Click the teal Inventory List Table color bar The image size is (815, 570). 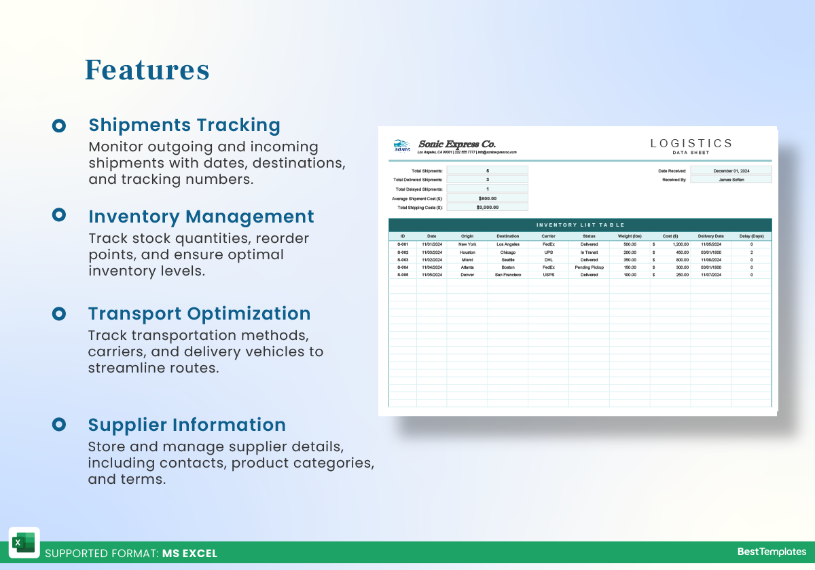pyautogui.click(x=580, y=225)
